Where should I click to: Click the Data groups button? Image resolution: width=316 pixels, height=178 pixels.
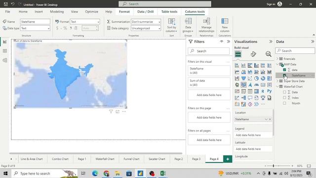point(188,25)
